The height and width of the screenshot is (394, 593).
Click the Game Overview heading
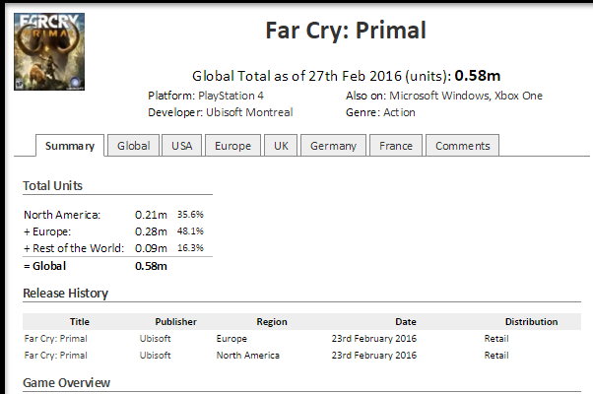[x=67, y=382]
